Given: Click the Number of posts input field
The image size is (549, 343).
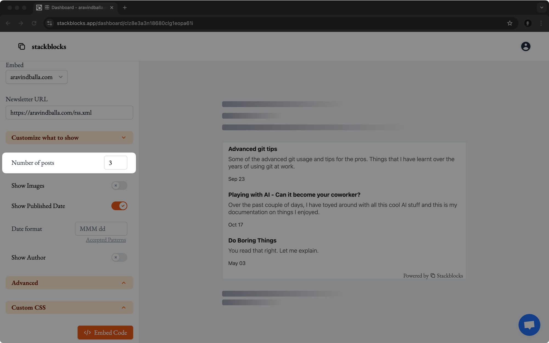Looking at the screenshot, I should (115, 162).
